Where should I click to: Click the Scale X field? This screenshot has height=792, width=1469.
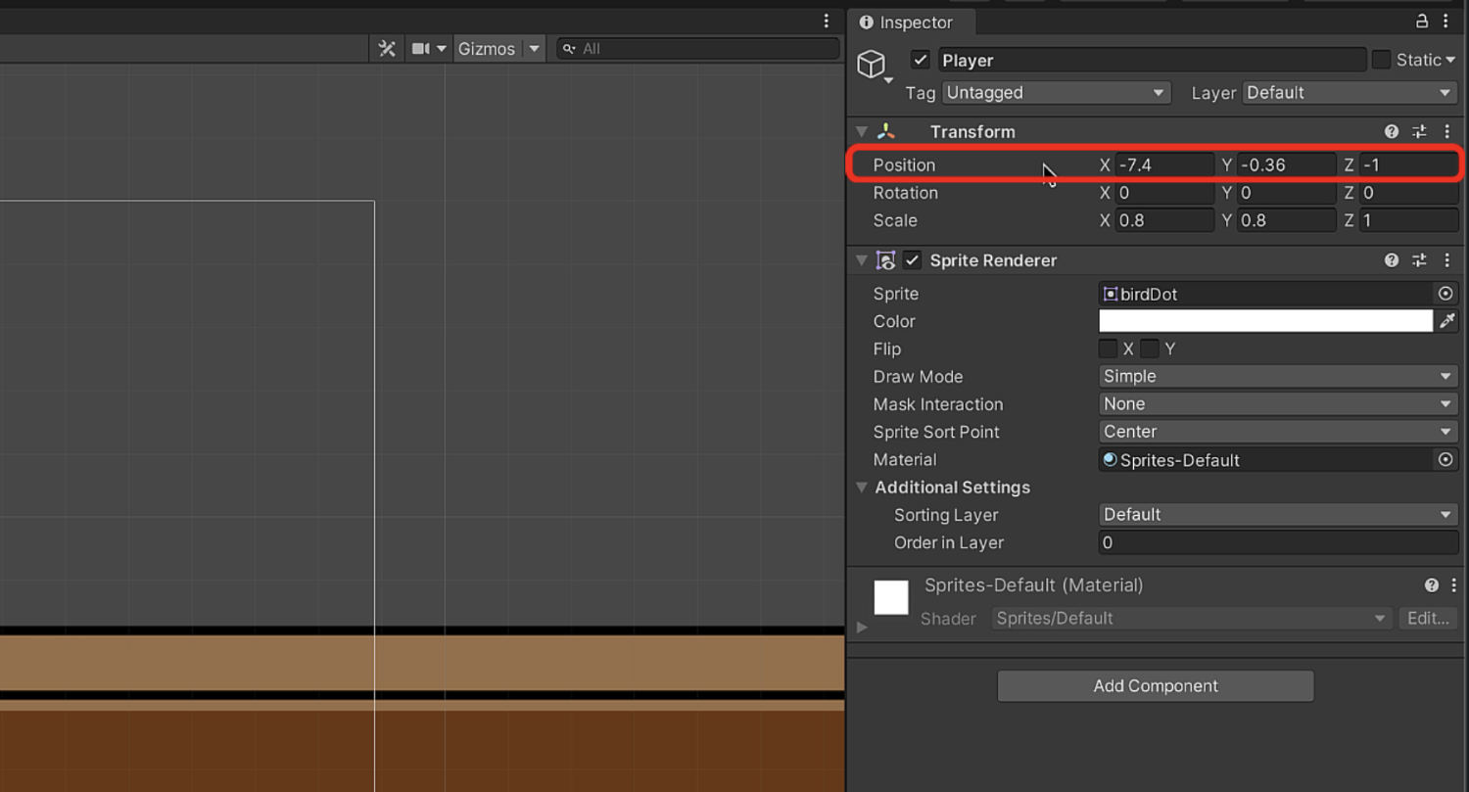point(1164,220)
